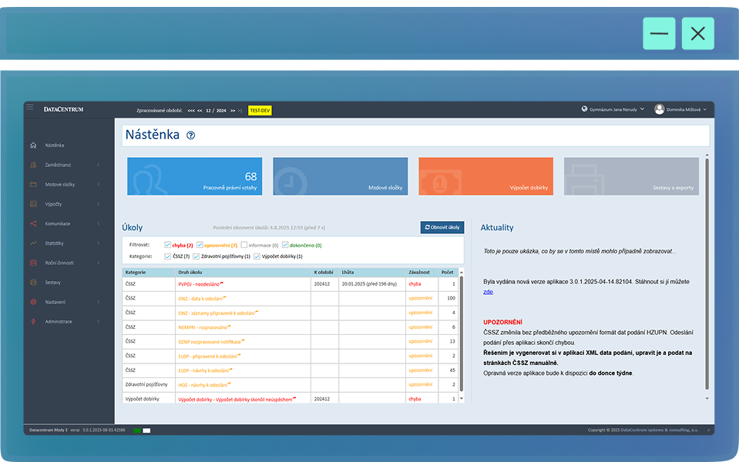Open the Gymnázium Jana Nerudy organization dropdown
Viewport: 739px width, 462px height.
[x=616, y=109]
